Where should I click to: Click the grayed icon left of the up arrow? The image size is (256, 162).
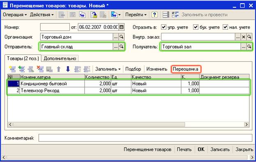click(x=49, y=69)
